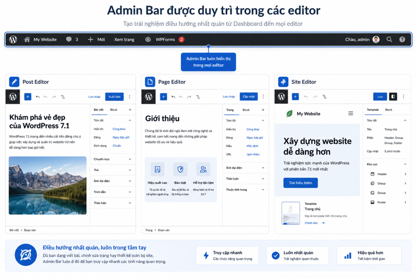Open Header template part
The image size is (417, 278).
tap(388, 174)
